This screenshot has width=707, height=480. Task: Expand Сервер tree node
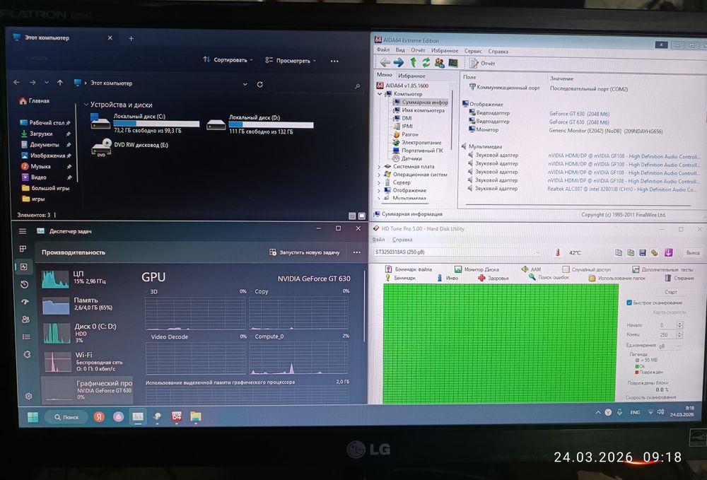(x=379, y=182)
